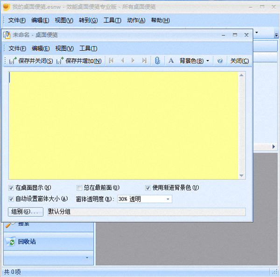Screen dimensions: 280x277
Task: Click right scroll arrow in main window list
Action: click(x=273, y=147)
